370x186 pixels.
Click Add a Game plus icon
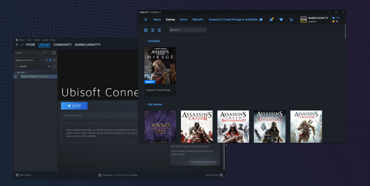[x=17, y=175]
